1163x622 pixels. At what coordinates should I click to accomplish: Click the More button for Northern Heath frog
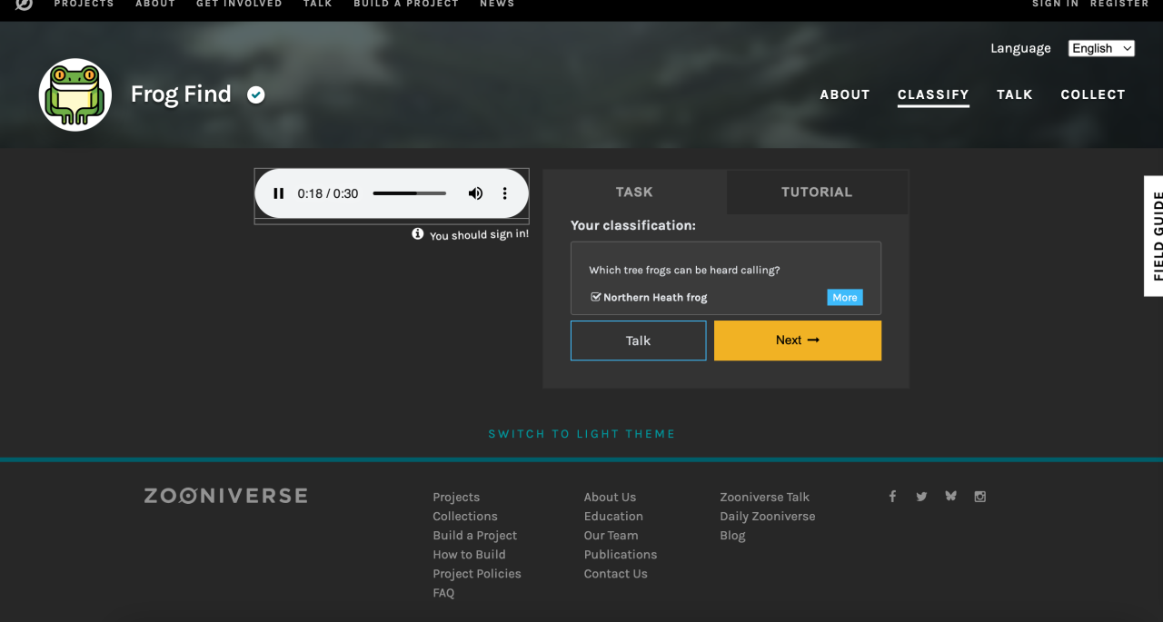point(845,297)
